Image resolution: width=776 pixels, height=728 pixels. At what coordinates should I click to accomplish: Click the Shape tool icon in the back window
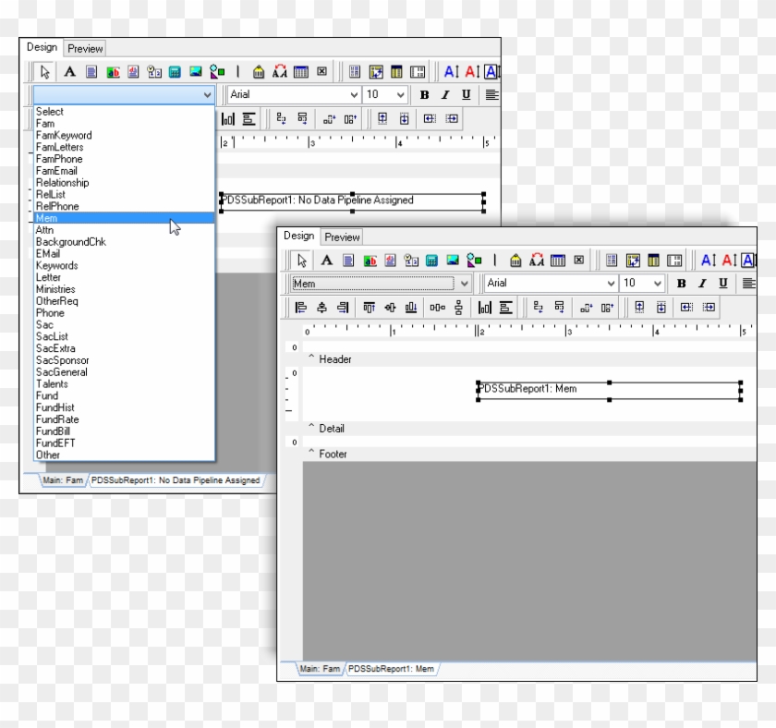click(x=217, y=72)
